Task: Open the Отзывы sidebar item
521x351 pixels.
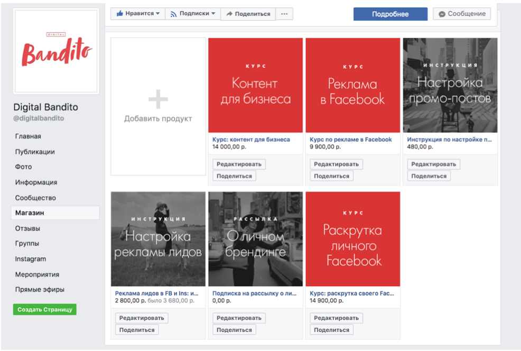Action: tap(27, 228)
